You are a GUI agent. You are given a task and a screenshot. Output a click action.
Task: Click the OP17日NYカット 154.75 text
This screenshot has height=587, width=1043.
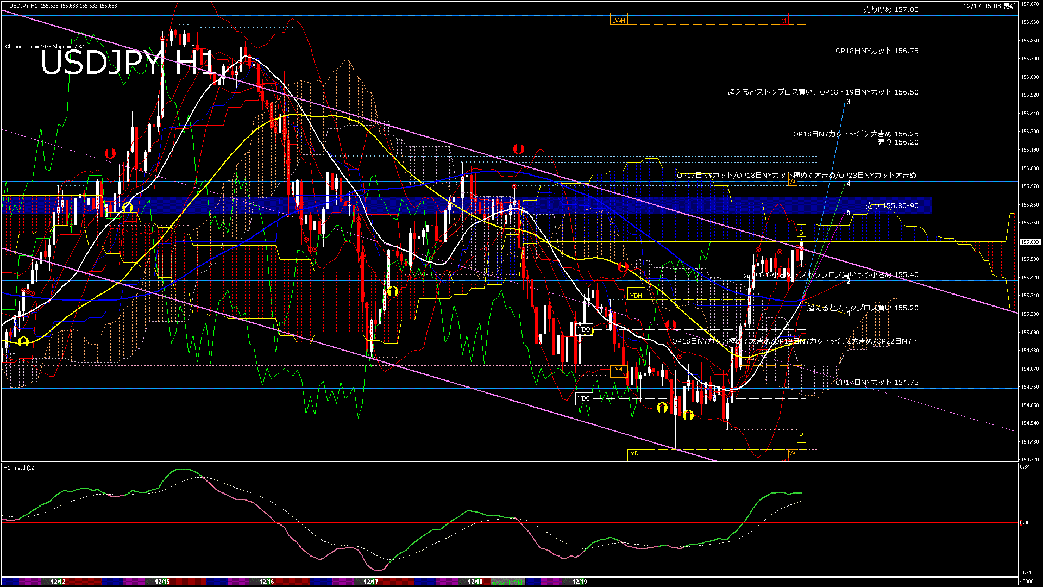(877, 382)
